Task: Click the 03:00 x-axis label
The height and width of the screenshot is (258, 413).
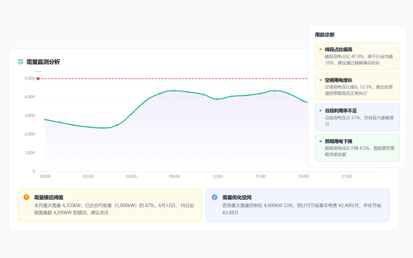Action: tap(88, 176)
